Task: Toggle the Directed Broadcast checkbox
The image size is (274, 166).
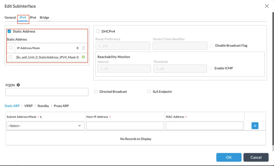Action: click(96, 91)
